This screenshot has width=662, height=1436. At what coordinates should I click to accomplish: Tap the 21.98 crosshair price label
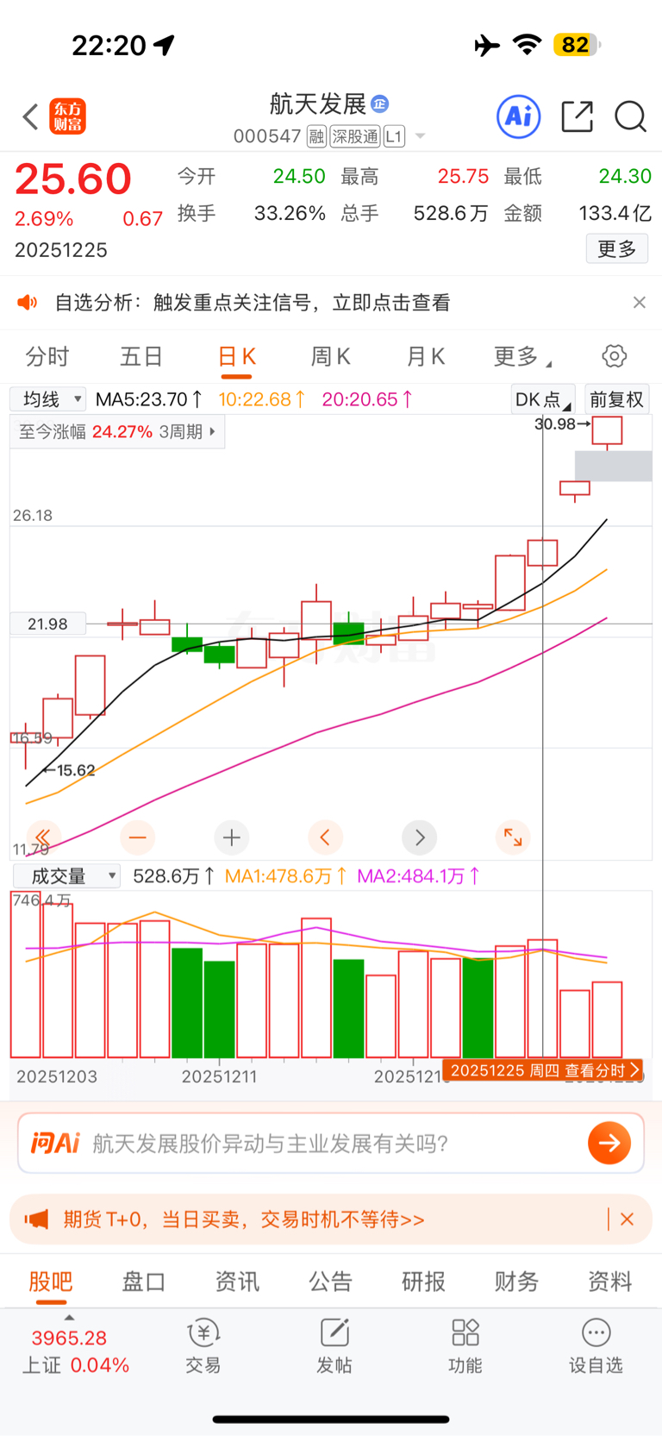pyautogui.click(x=47, y=624)
